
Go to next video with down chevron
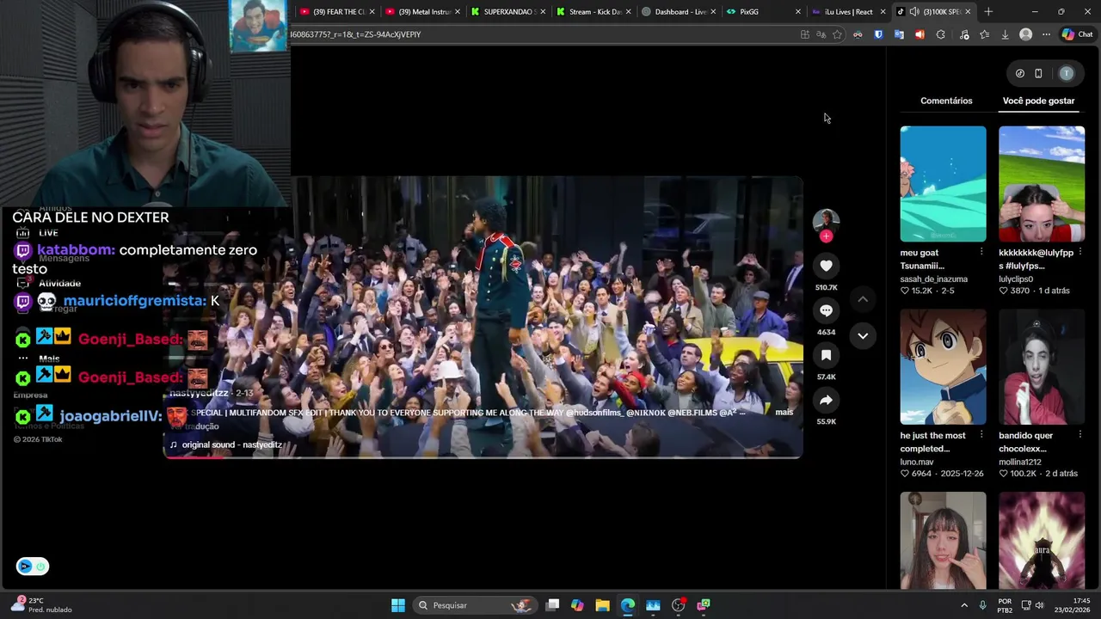pyautogui.click(x=863, y=336)
